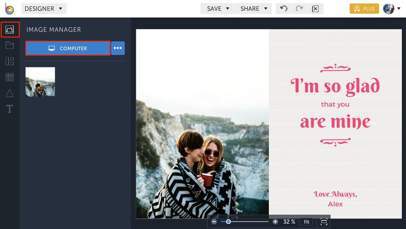The image size is (406, 229).
Task: Open the Save dropdown menu
Action: coord(217,9)
